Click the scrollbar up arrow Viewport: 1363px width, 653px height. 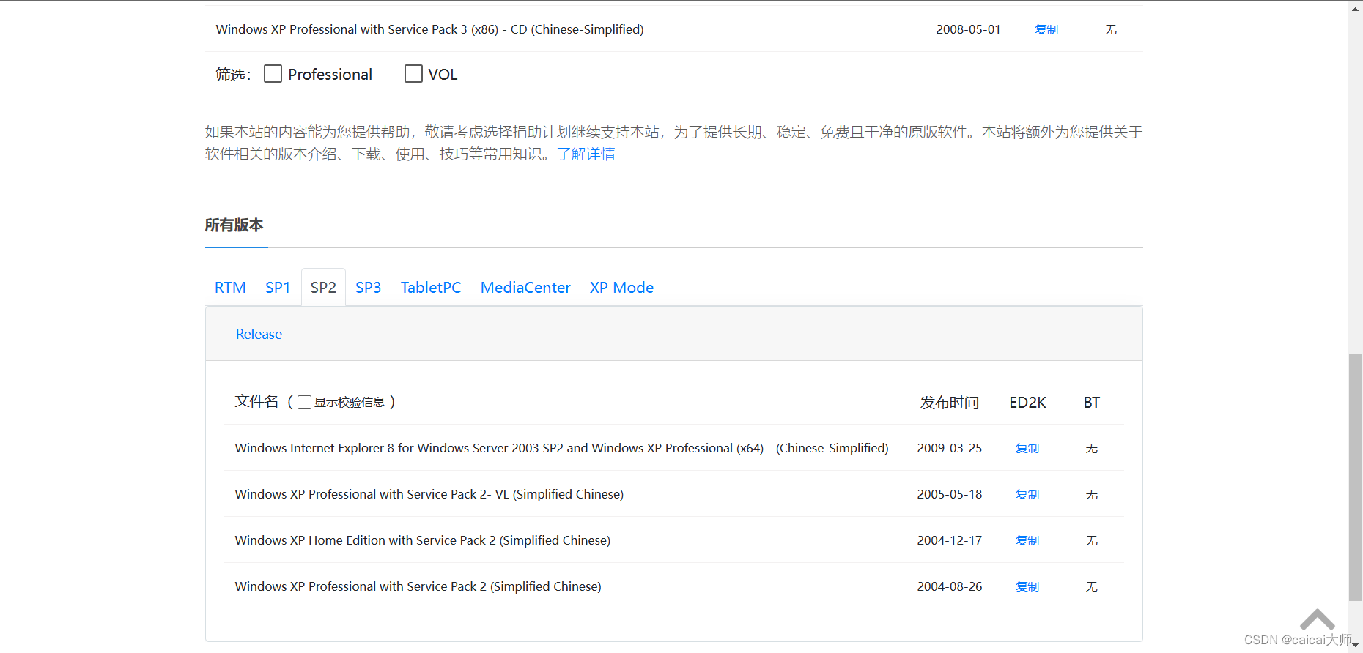1356,7
